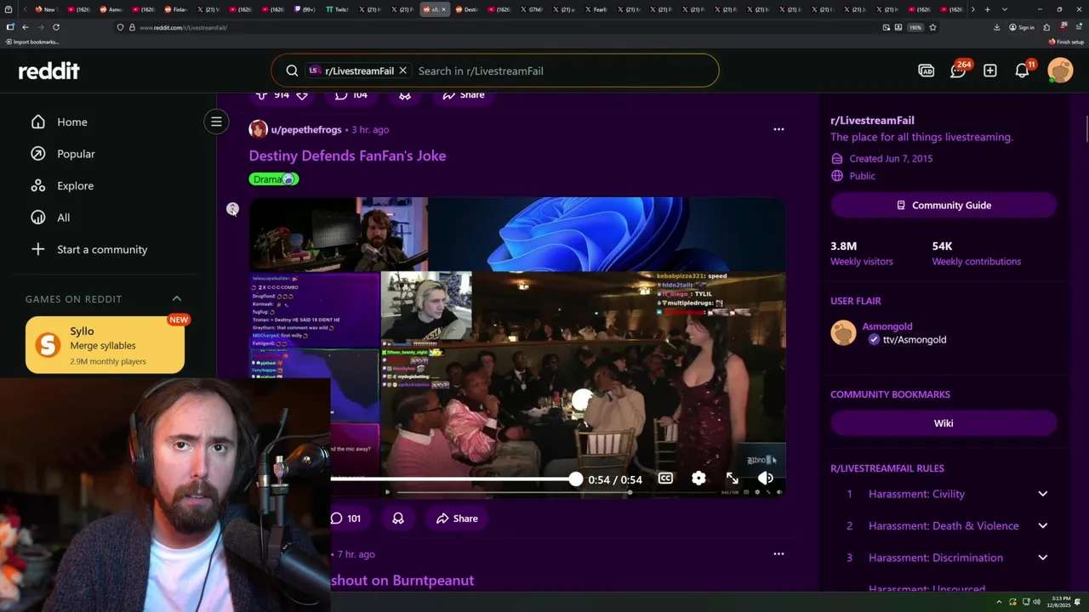Collapse the left navigation sidebar
1089x612 pixels.
[x=216, y=122]
